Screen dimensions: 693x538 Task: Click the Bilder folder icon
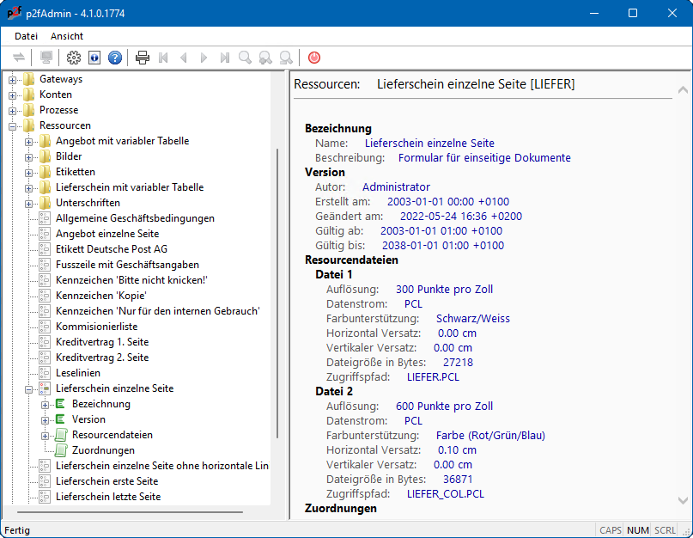(x=45, y=156)
